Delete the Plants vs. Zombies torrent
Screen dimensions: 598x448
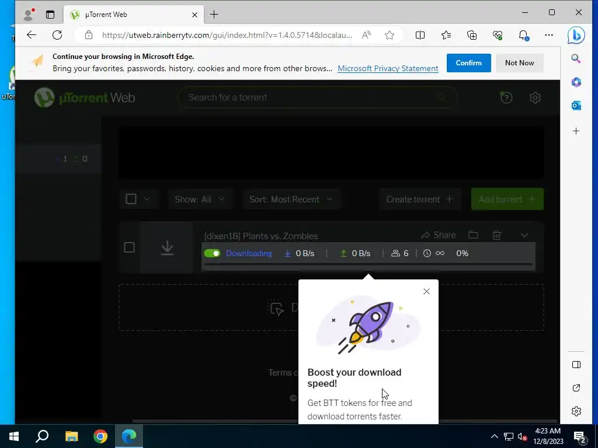coord(496,235)
